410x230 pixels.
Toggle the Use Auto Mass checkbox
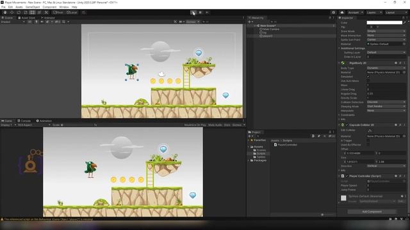(x=368, y=81)
